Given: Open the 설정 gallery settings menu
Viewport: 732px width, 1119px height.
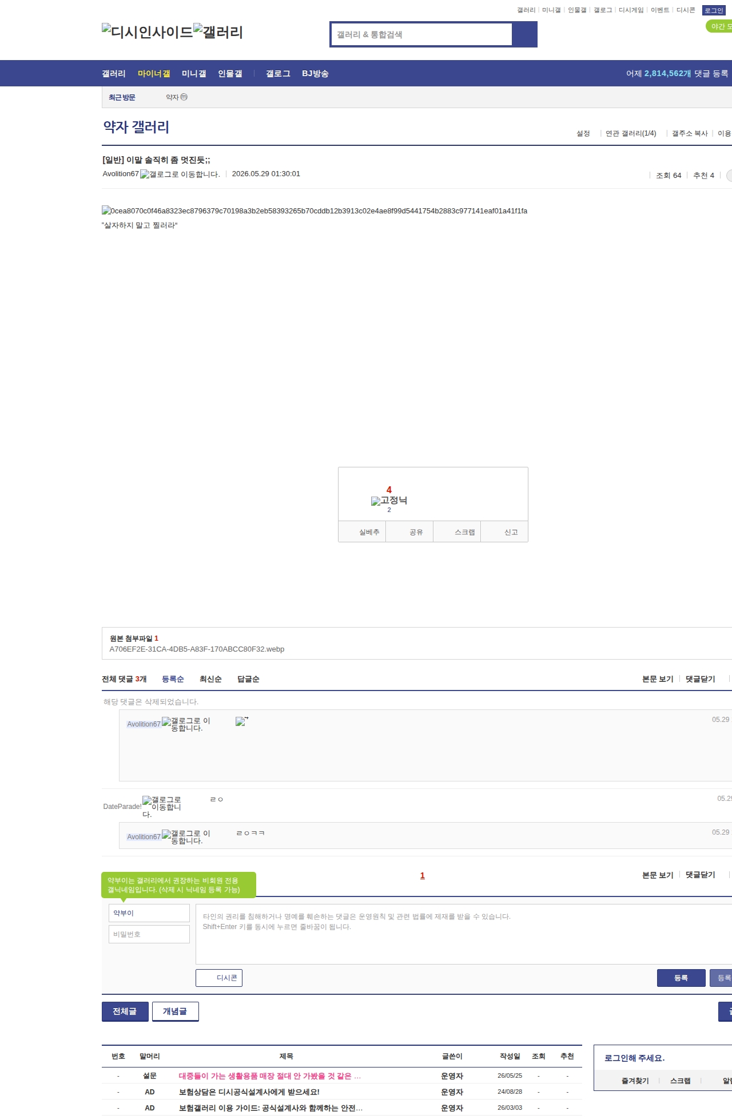Looking at the screenshot, I should pos(583,133).
